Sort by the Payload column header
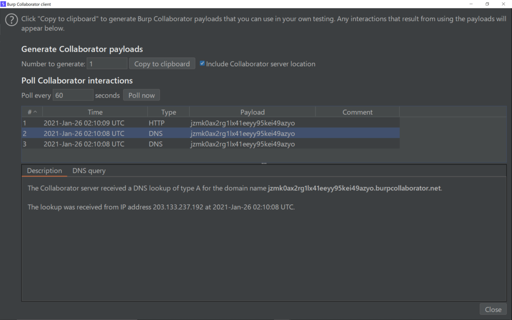 pyautogui.click(x=253, y=112)
